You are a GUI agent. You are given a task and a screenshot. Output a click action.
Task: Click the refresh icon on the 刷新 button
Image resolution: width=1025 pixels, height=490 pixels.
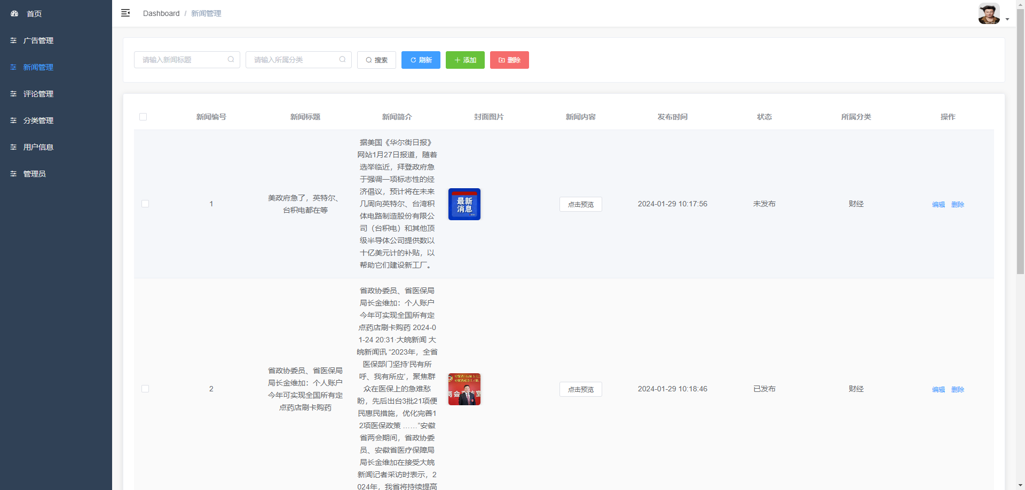pyautogui.click(x=412, y=60)
